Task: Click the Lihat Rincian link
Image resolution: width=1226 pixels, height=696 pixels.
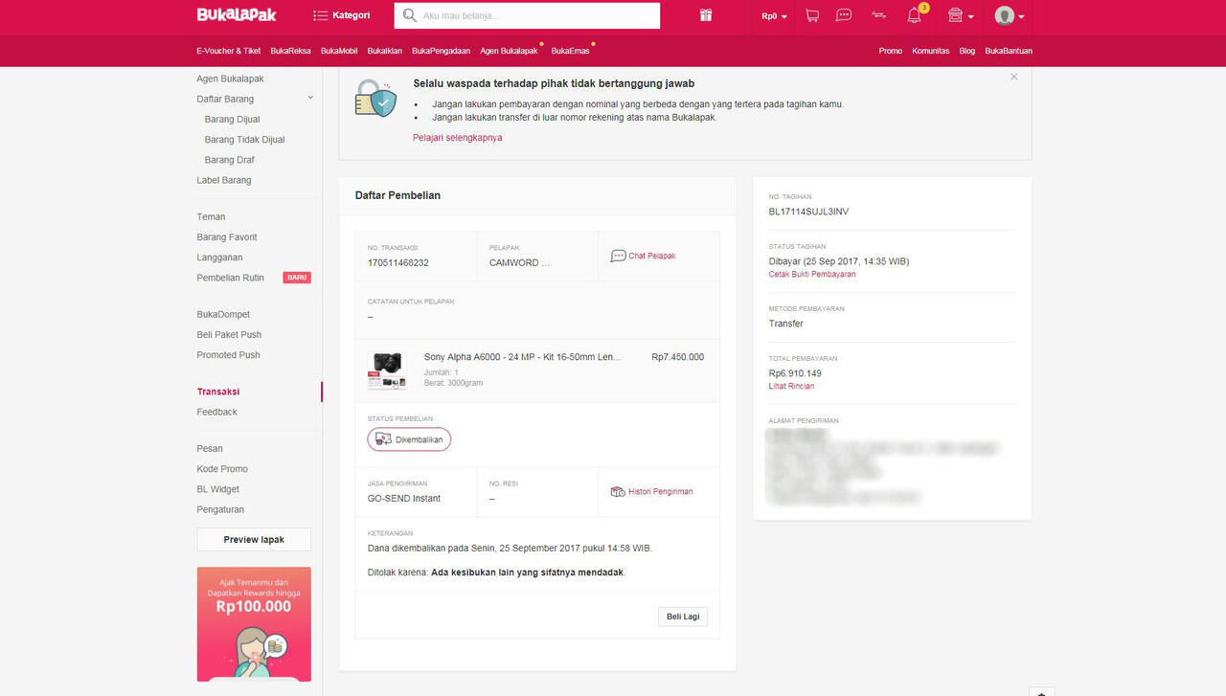Action: coord(791,387)
